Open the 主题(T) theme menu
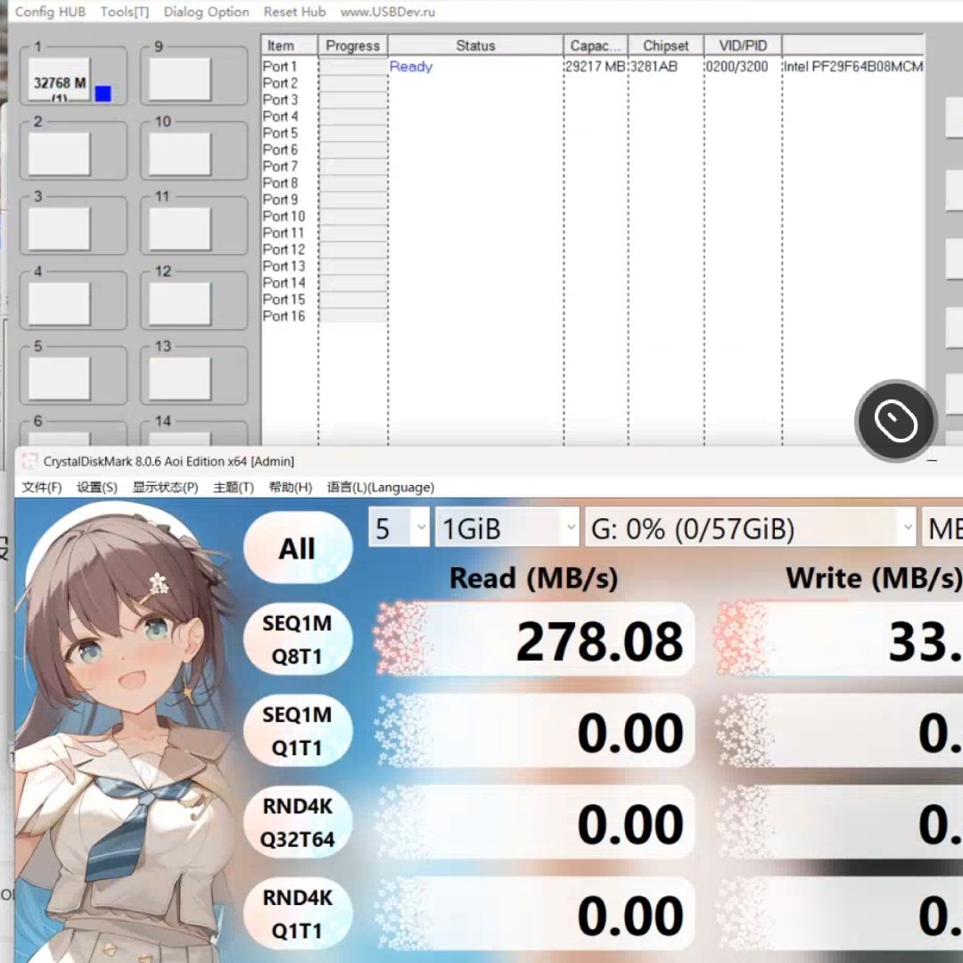The width and height of the screenshot is (963, 963). pyautogui.click(x=234, y=488)
